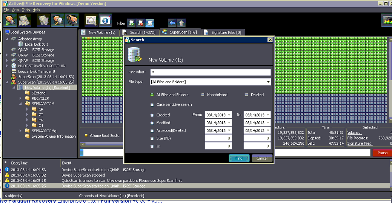Select the Non-deleted option
Screen dimensions: 392x203
pos(203,95)
